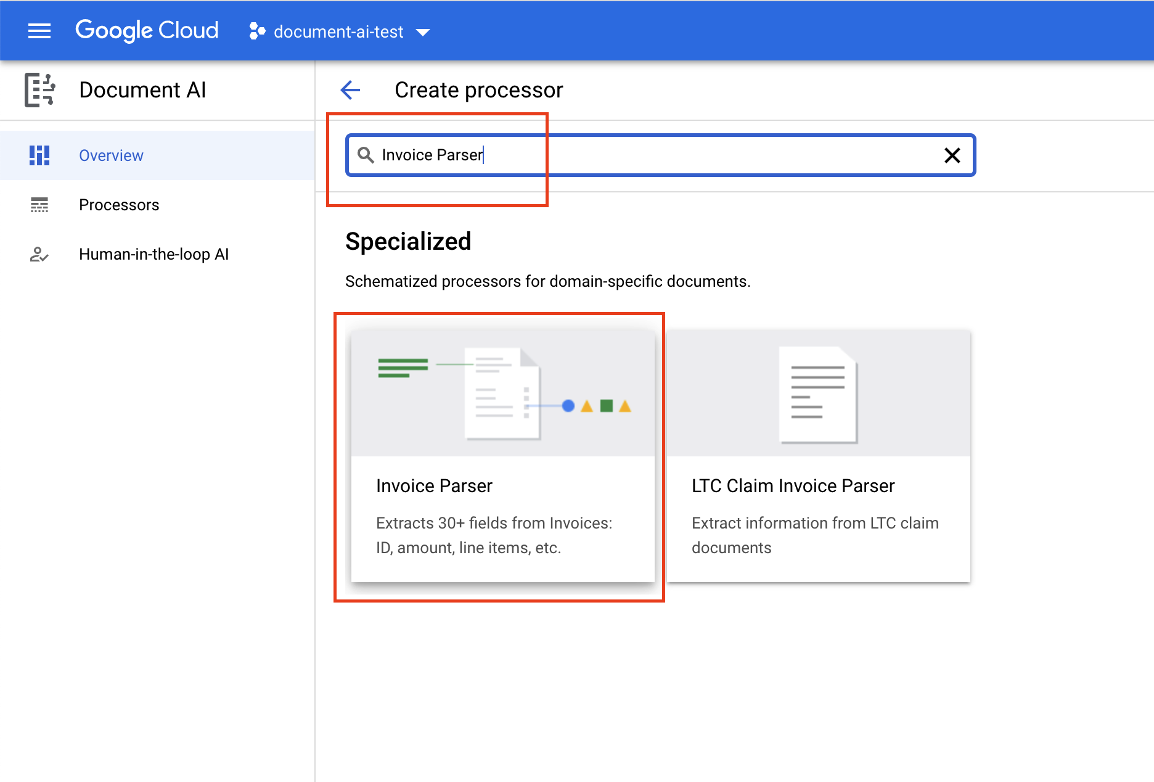
Task: Select the Document AI product icon
Action: [39, 90]
